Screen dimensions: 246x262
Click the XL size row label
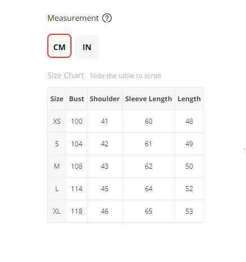tap(57, 211)
